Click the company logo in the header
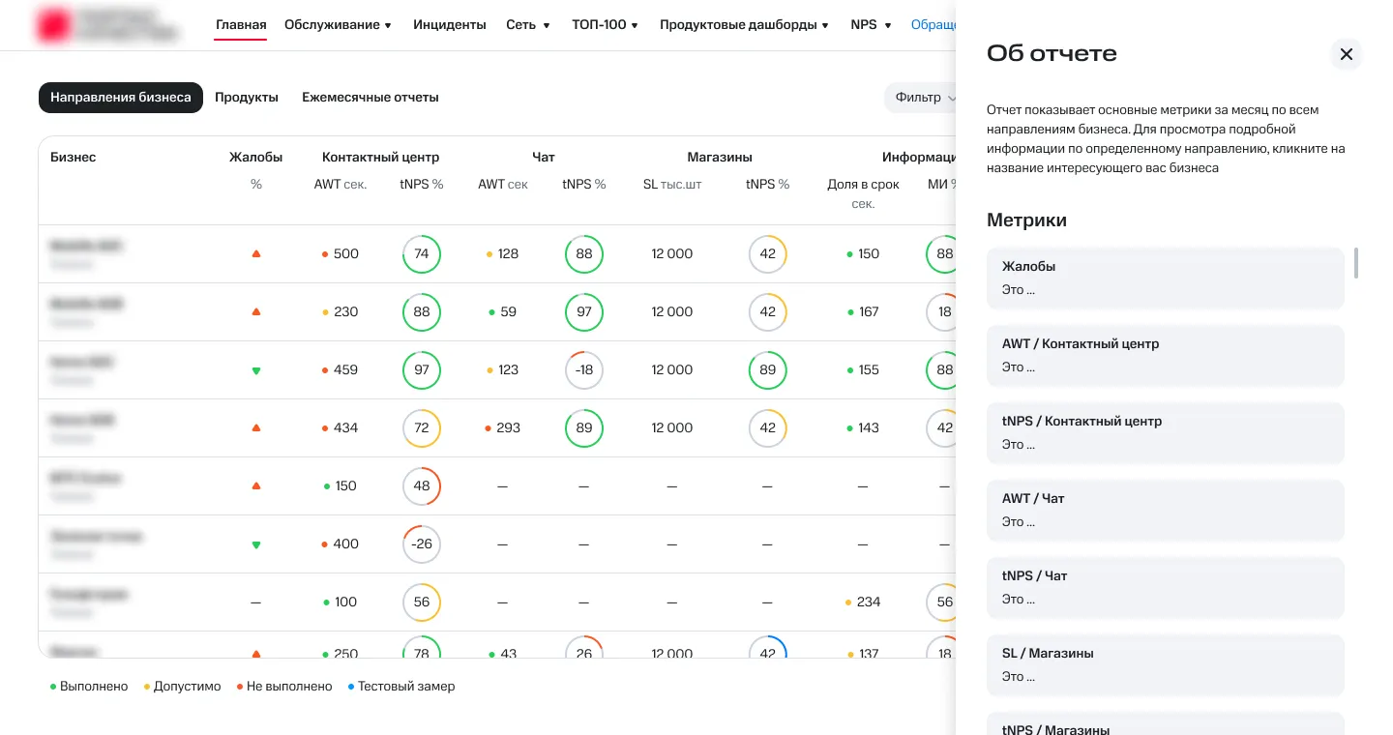The width and height of the screenshot is (1393, 735). tap(106, 25)
